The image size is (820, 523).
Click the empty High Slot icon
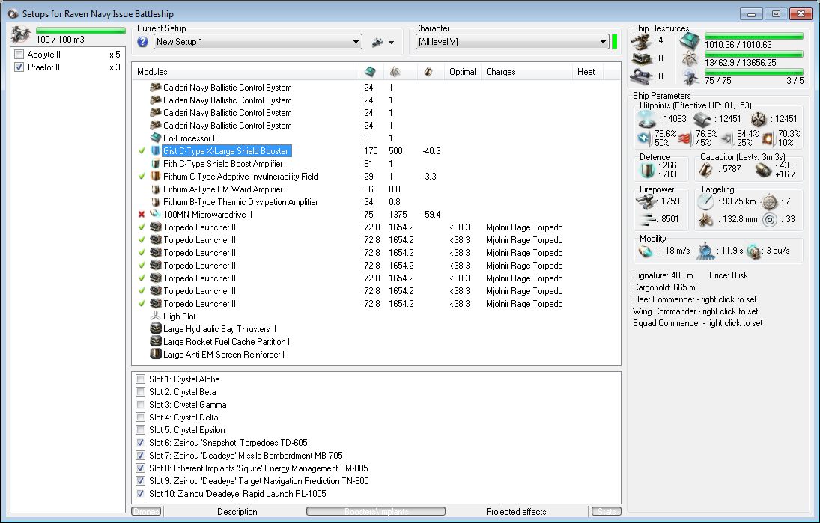coord(155,316)
